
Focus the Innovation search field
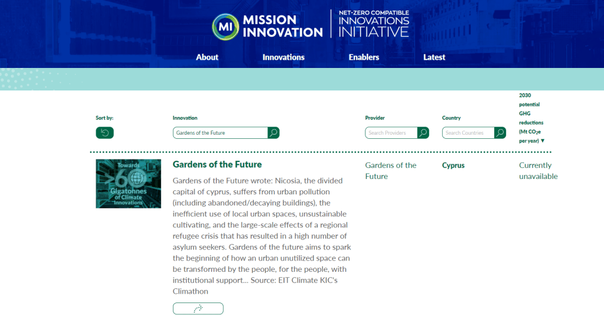click(x=220, y=133)
